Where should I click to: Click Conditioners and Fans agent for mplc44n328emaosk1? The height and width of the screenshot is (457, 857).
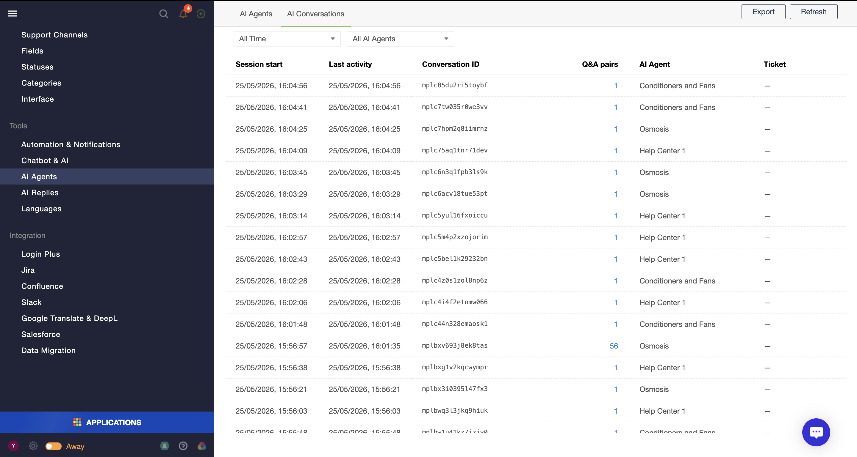pos(677,324)
